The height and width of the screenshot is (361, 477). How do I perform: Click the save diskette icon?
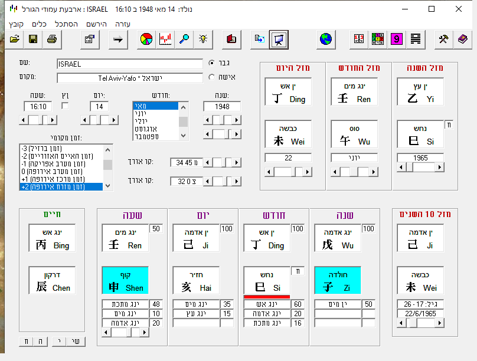click(33, 40)
